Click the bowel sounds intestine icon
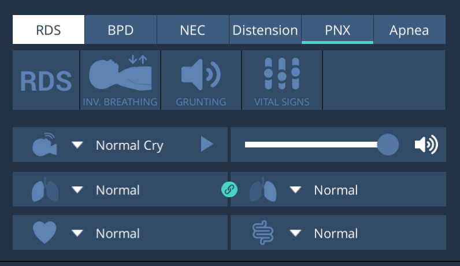 click(x=263, y=233)
